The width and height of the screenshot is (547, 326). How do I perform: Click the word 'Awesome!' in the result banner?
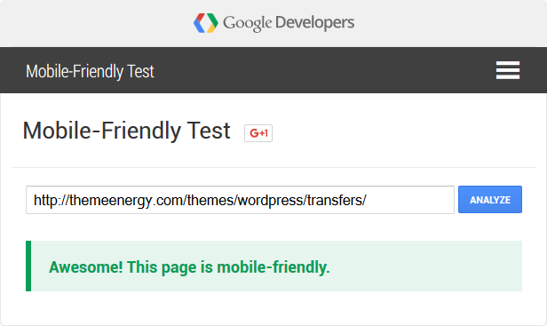coord(86,267)
